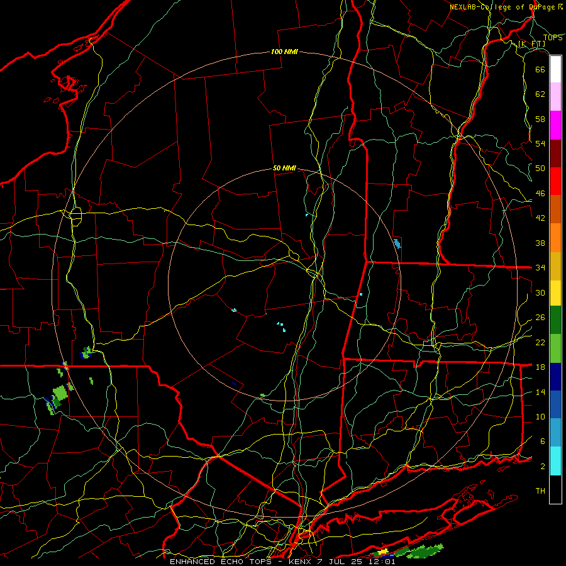Click the black TH legend segment
This screenshot has height=566, width=566.
[555, 489]
